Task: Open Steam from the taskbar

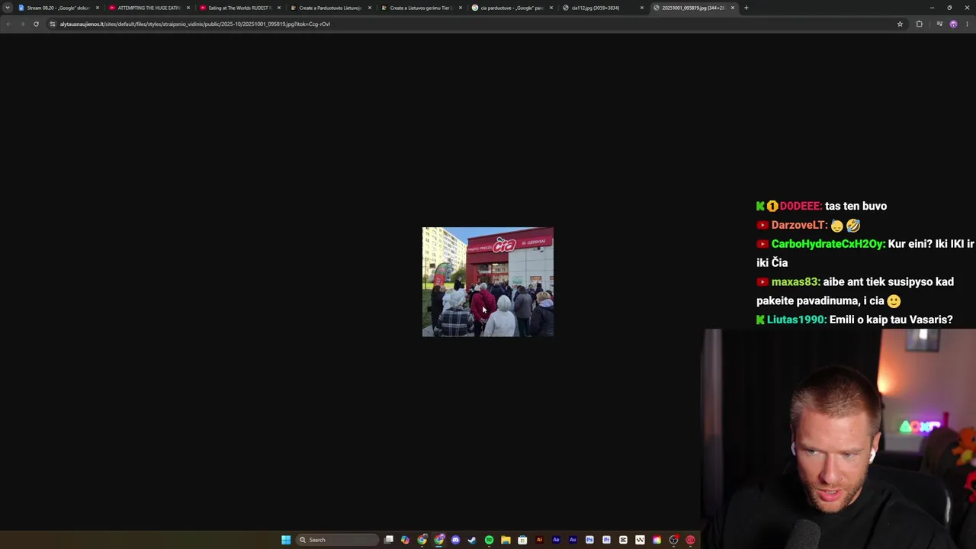Action: [473, 540]
